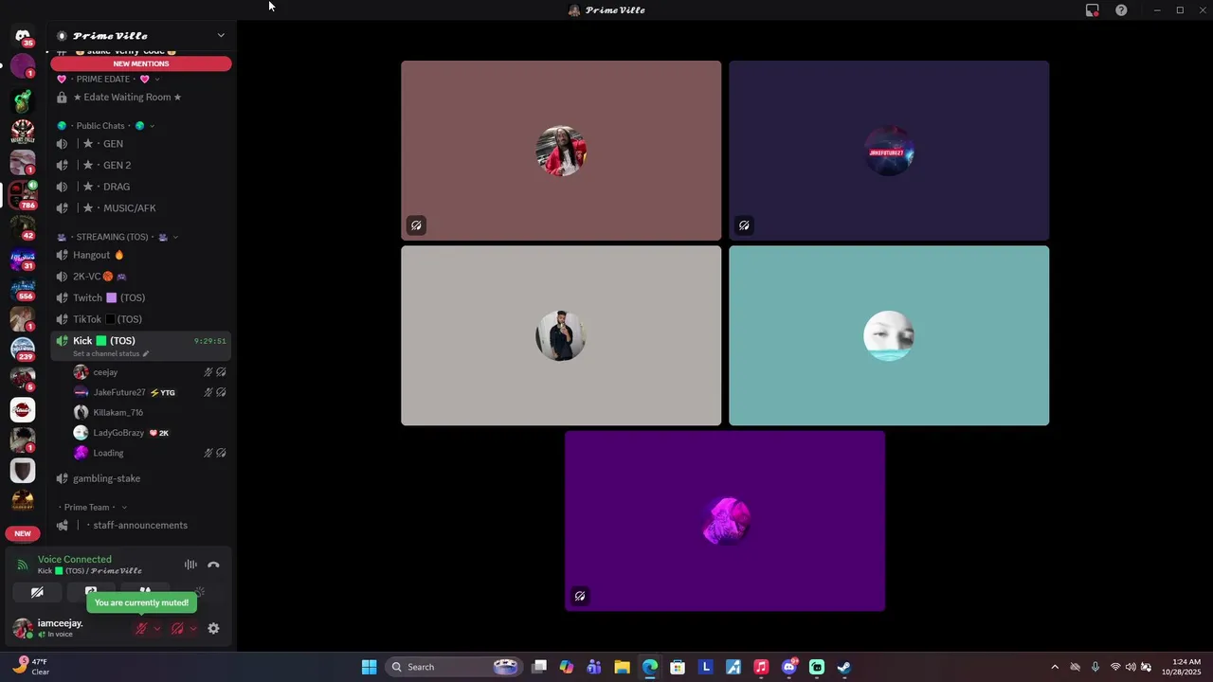The image size is (1213, 682).
Task: Click Set a channel status link
Action: pos(111,354)
